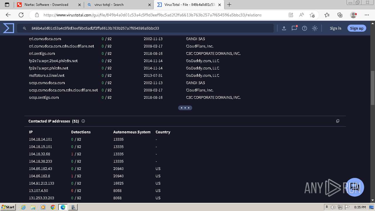Open Windows Media Player from taskbar
The width and height of the screenshot is (375, 211).
click(43, 207)
